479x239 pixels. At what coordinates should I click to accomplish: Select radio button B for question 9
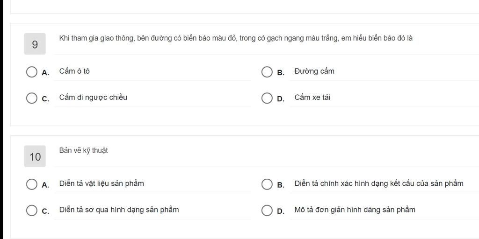tap(267, 72)
